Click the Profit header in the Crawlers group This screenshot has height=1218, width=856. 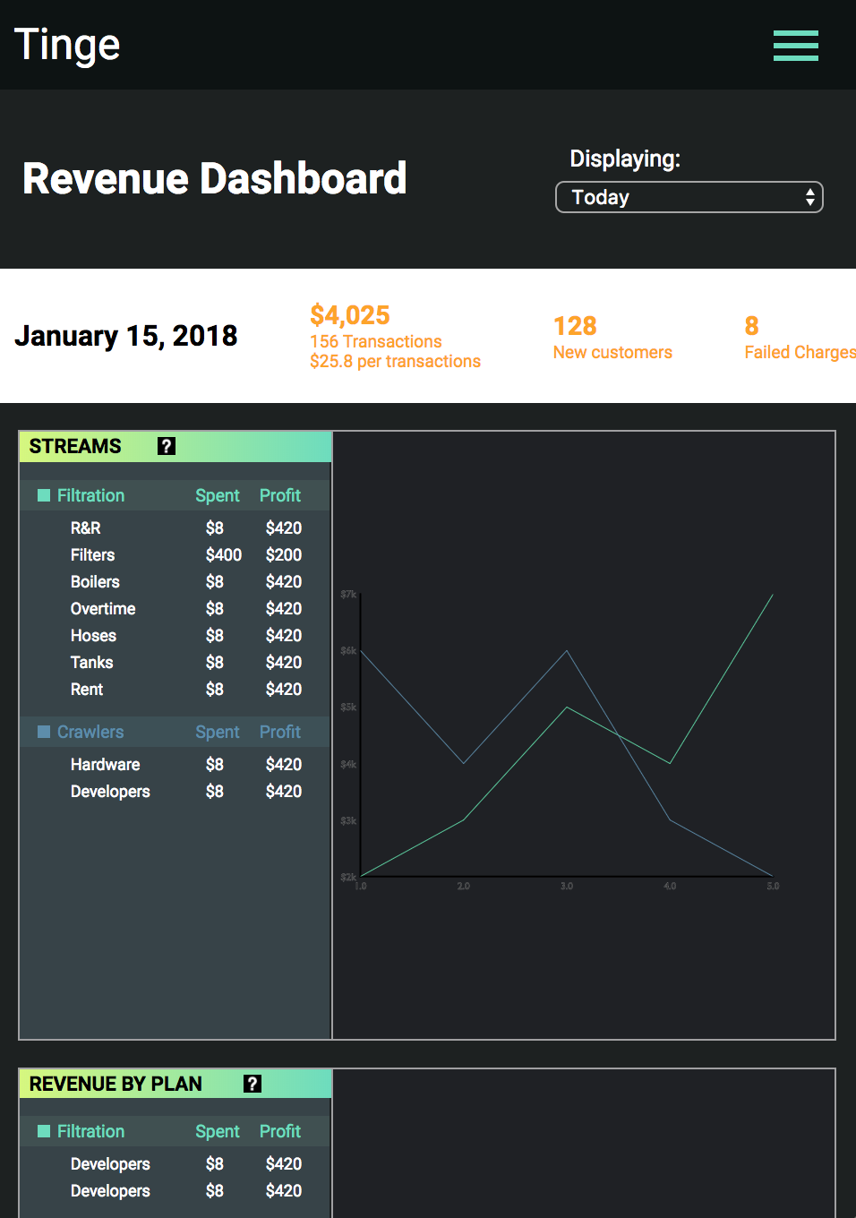[280, 732]
